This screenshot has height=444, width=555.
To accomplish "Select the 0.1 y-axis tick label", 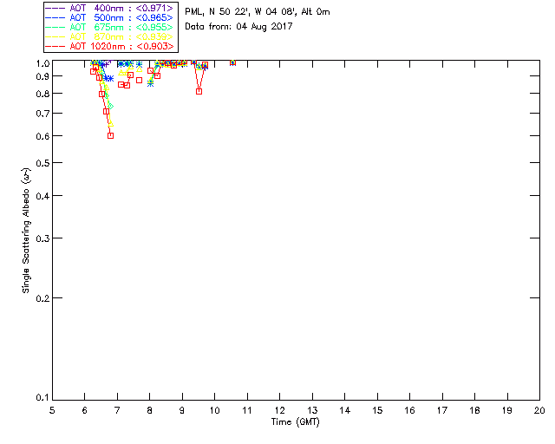I will click(42, 398).
